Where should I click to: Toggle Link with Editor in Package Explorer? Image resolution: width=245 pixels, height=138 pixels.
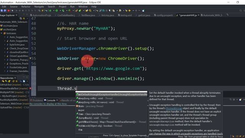pyautogui.click(x=24, y=18)
